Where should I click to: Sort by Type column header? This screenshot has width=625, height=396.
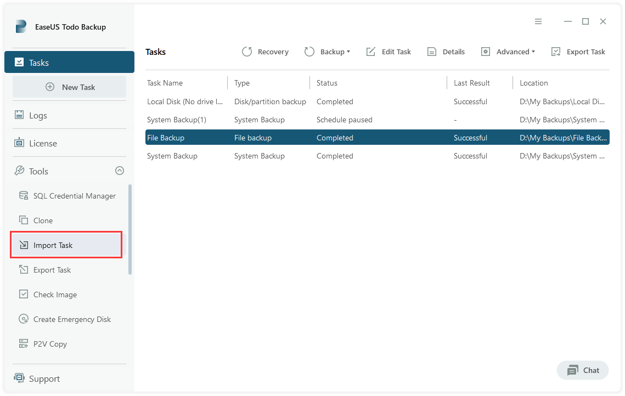(242, 83)
